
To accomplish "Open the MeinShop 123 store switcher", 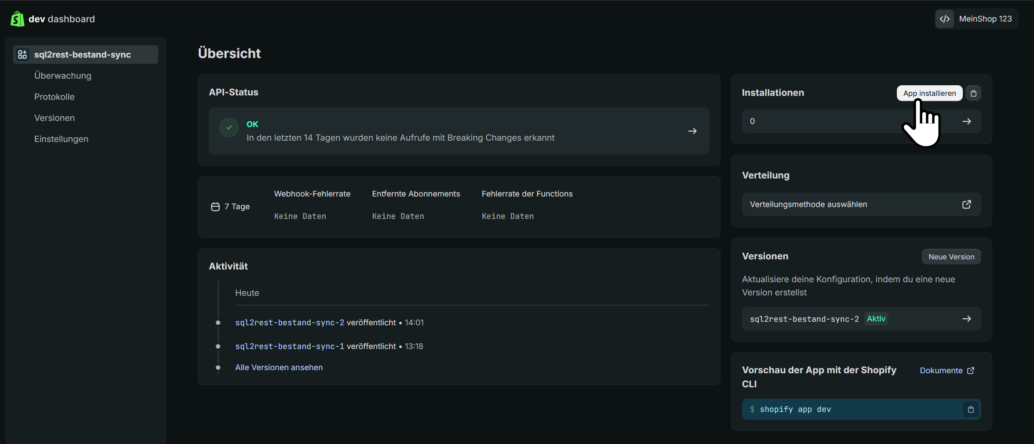I will click(x=976, y=19).
